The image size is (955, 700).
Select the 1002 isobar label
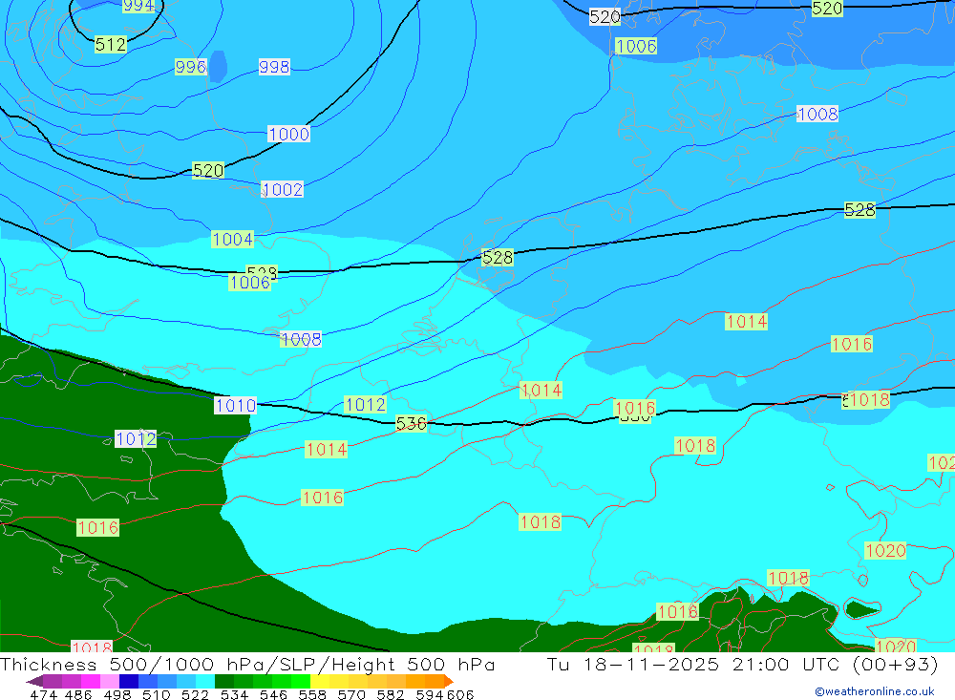282,189
